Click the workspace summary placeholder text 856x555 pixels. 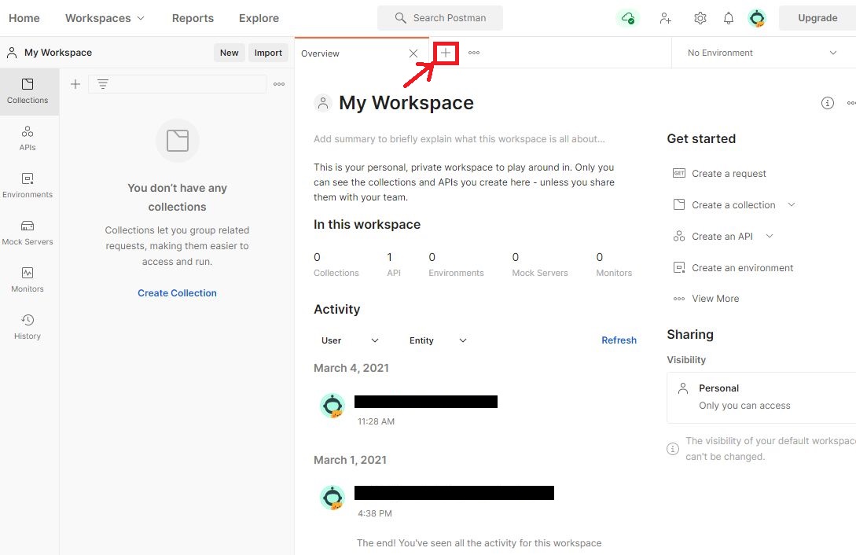[x=459, y=139]
